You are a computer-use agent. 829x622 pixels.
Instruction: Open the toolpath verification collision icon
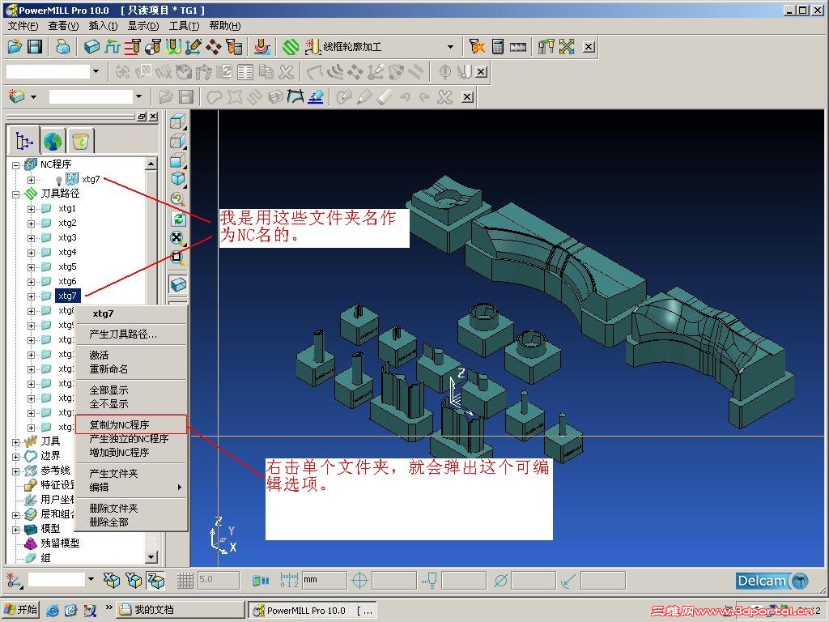pyautogui.click(x=477, y=47)
